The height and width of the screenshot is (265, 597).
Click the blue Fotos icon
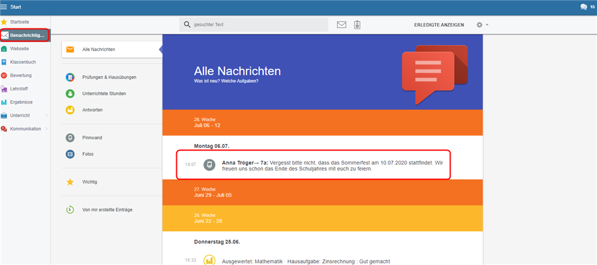click(x=70, y=154)
